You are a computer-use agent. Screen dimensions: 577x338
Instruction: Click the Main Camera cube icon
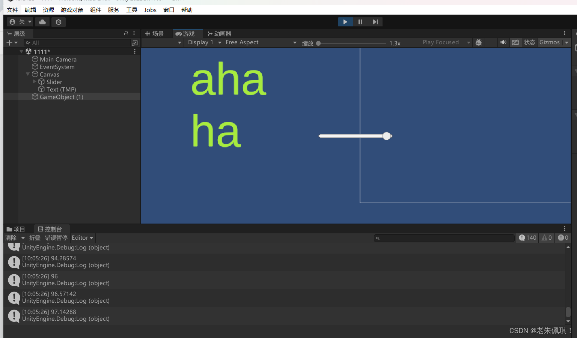35,59
